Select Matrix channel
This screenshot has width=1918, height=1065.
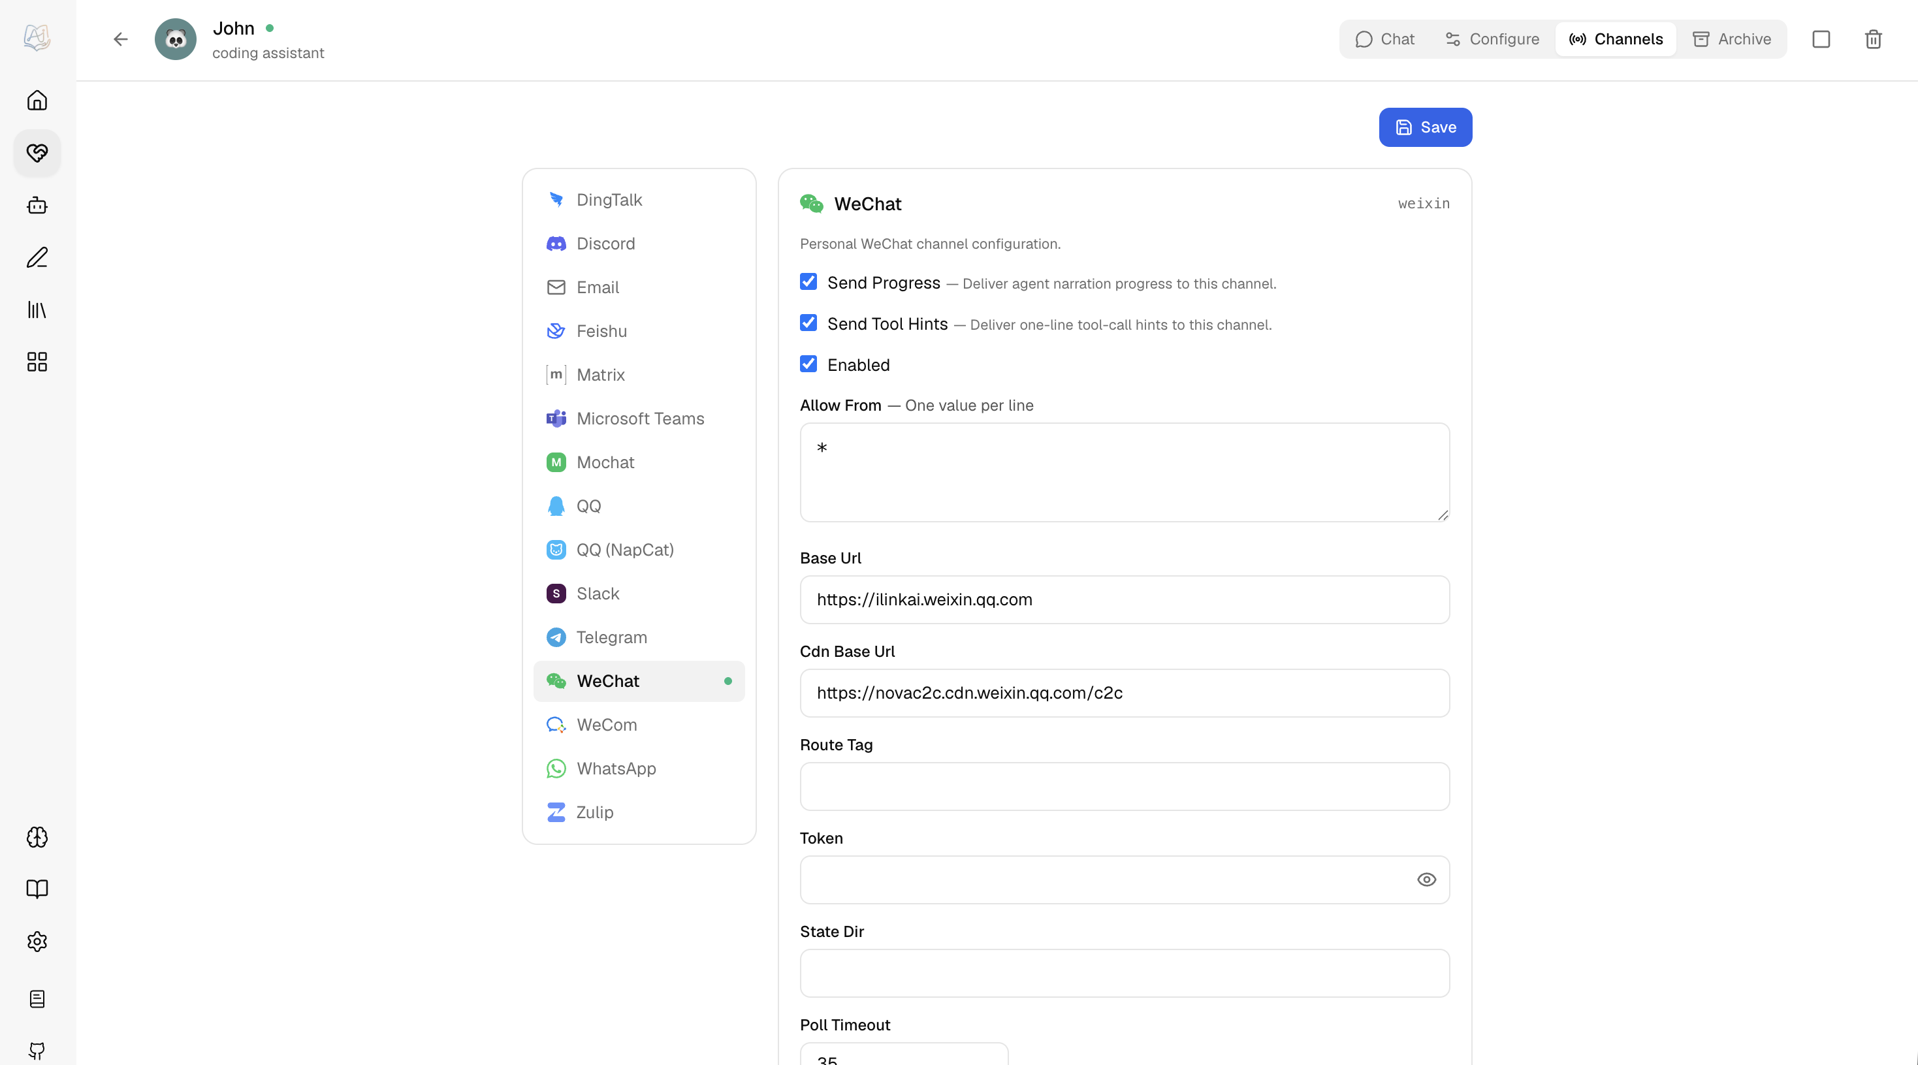(x=639, y=374)
